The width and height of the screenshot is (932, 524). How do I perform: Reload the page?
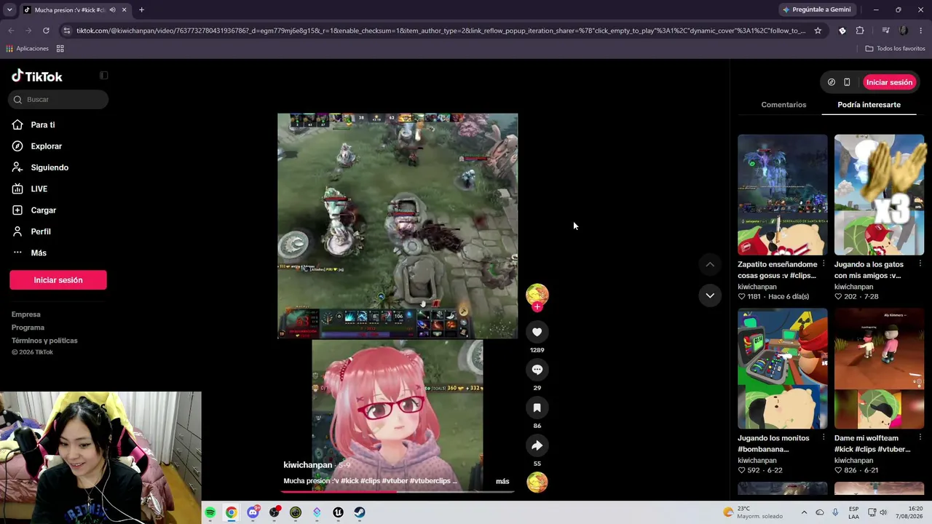(x=46, y=31)
